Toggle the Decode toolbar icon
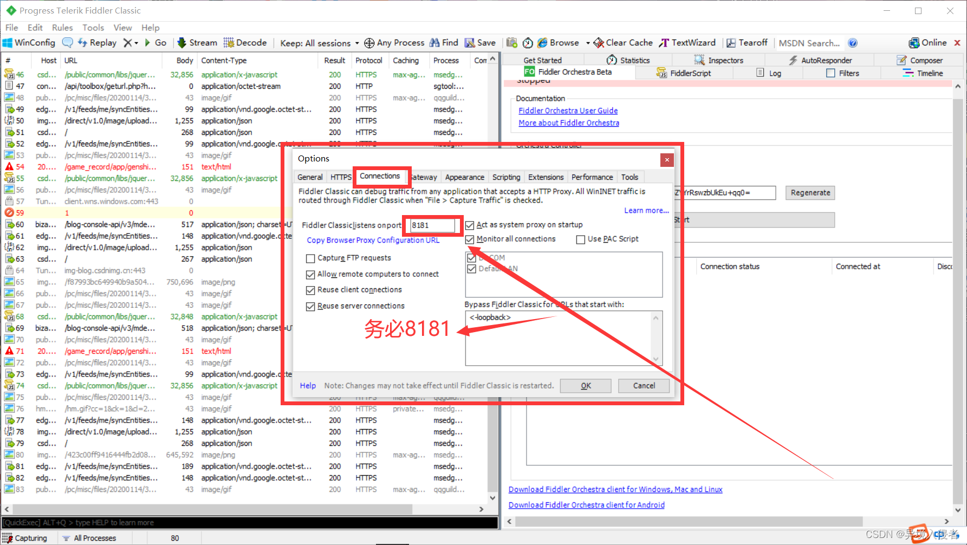This screenshot has width=967, height=545. tap(229, 42)
